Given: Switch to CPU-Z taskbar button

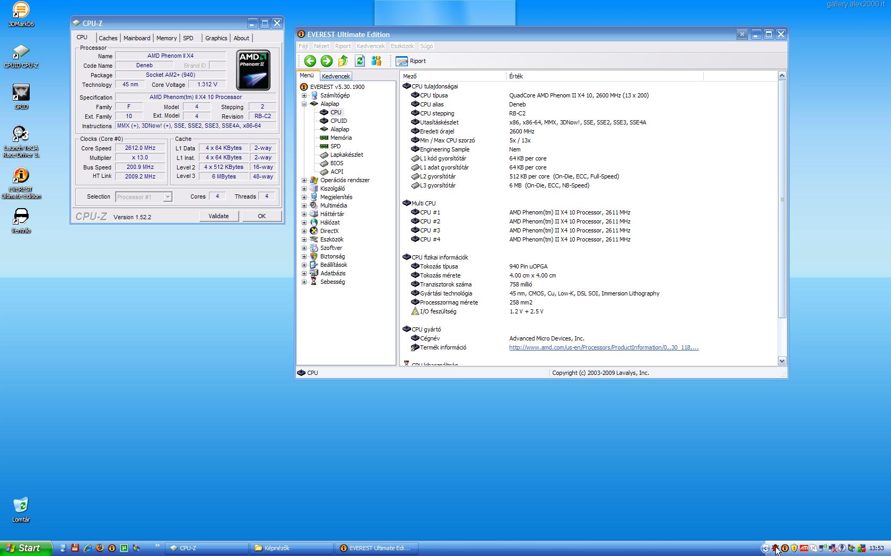Looking at the screenshot, I should tap(207, 548).
